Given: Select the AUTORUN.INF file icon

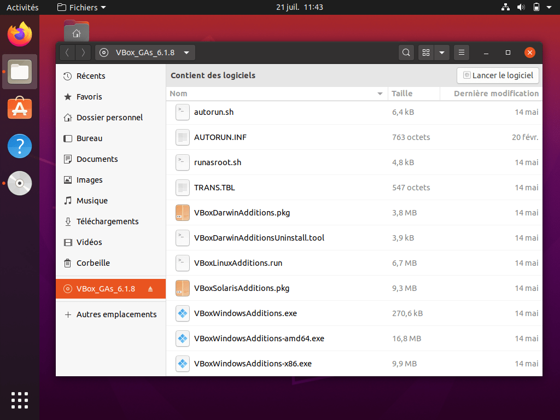Looking at the screenshot, I should point(183,137).
